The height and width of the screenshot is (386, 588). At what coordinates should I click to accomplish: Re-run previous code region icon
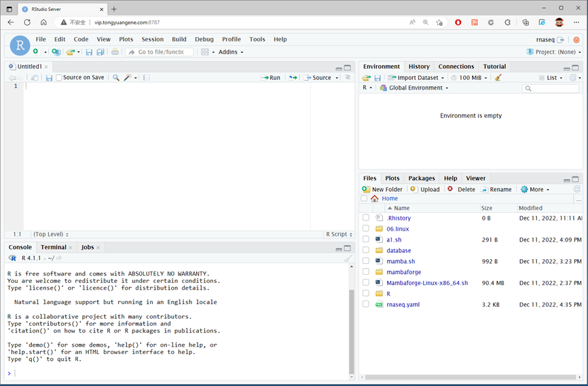coord(293,77)
